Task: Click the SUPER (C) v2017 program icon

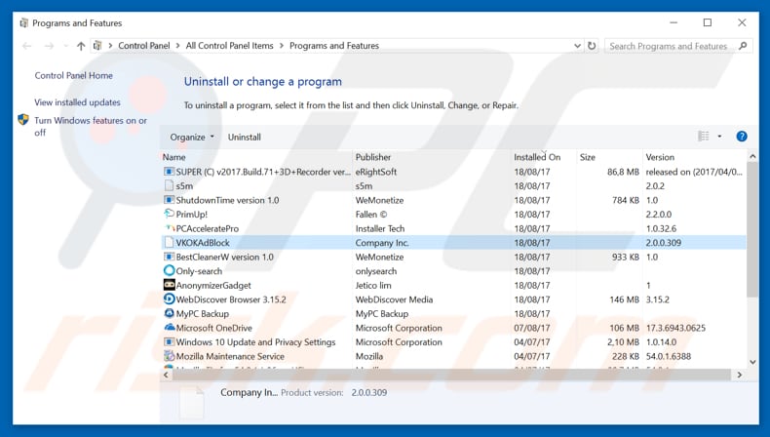Action: 169,172
